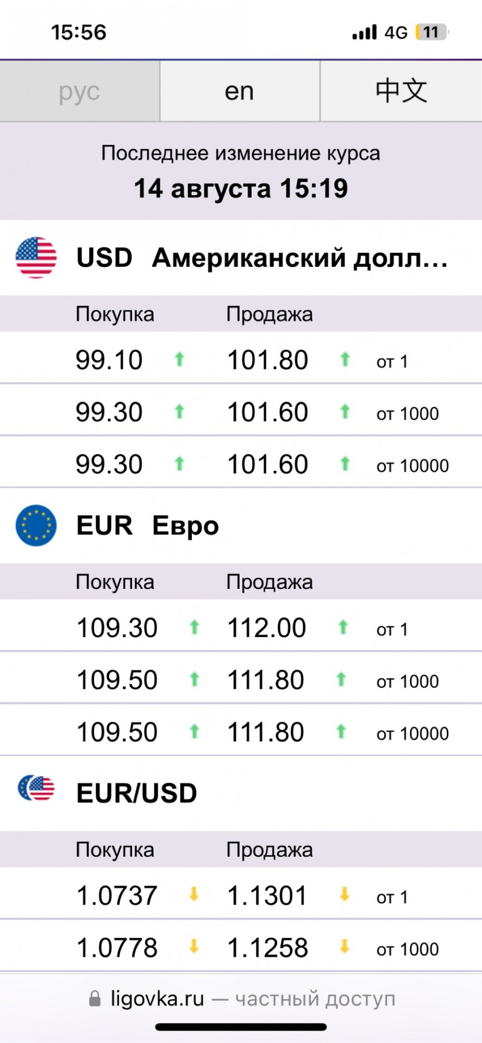Open the USD Американский долл… header
This screenshot has height=1043, width=482.
241,257
